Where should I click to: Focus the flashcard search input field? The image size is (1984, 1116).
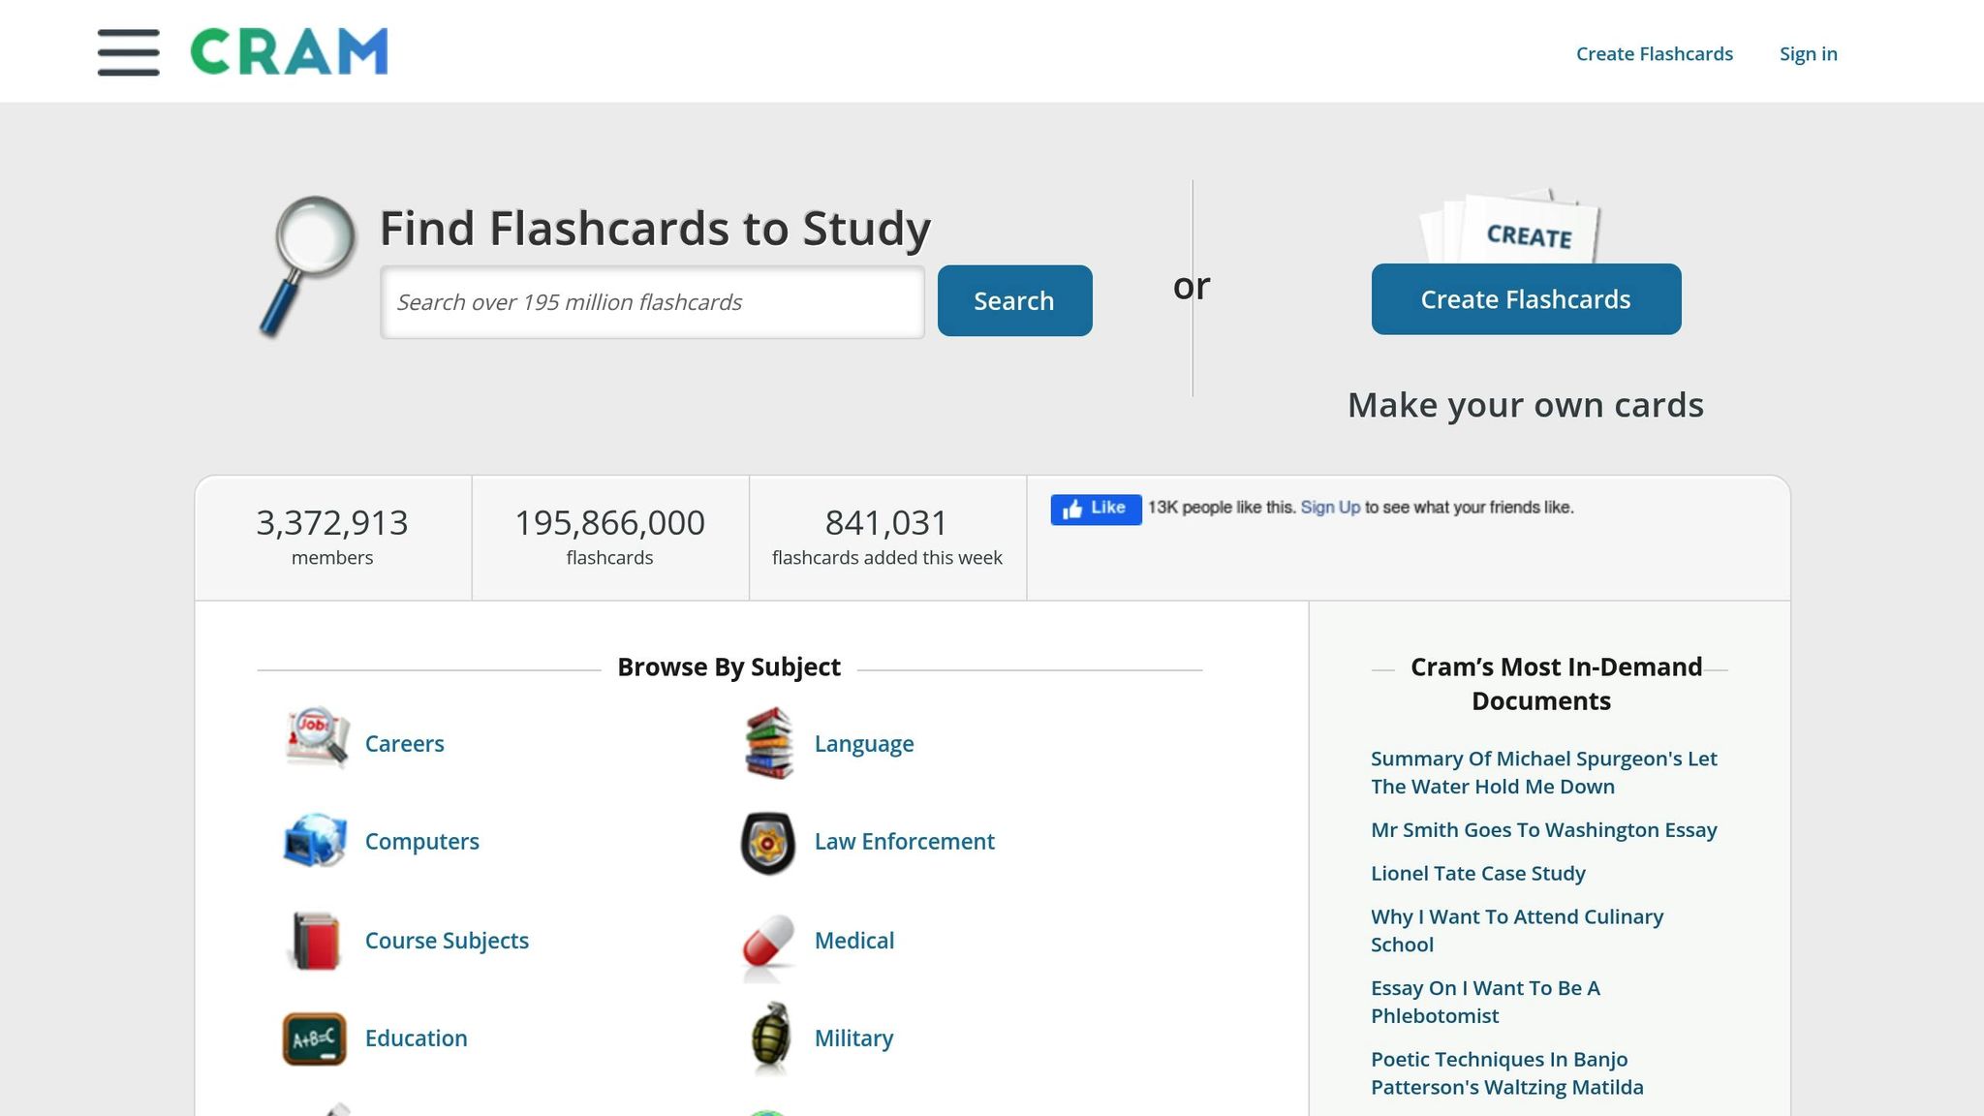(x=652, y=302)
